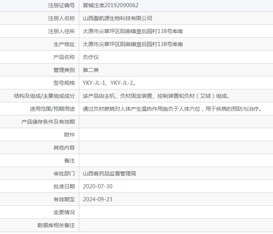
Task: Click the address value in 注册人住所 row
Action: coord(133,31)
